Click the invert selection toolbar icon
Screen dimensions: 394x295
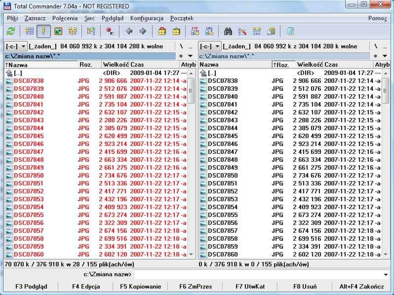pos(91,32)
